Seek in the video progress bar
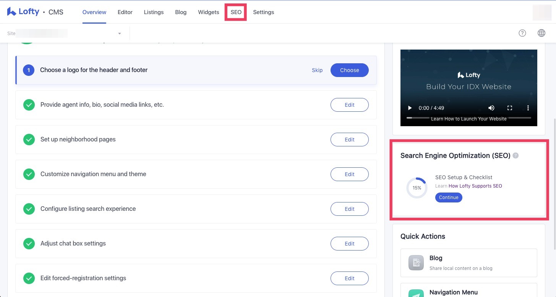The height and width of the screenshot is (297, 556). pyautogui.click(x=469, y=118)
